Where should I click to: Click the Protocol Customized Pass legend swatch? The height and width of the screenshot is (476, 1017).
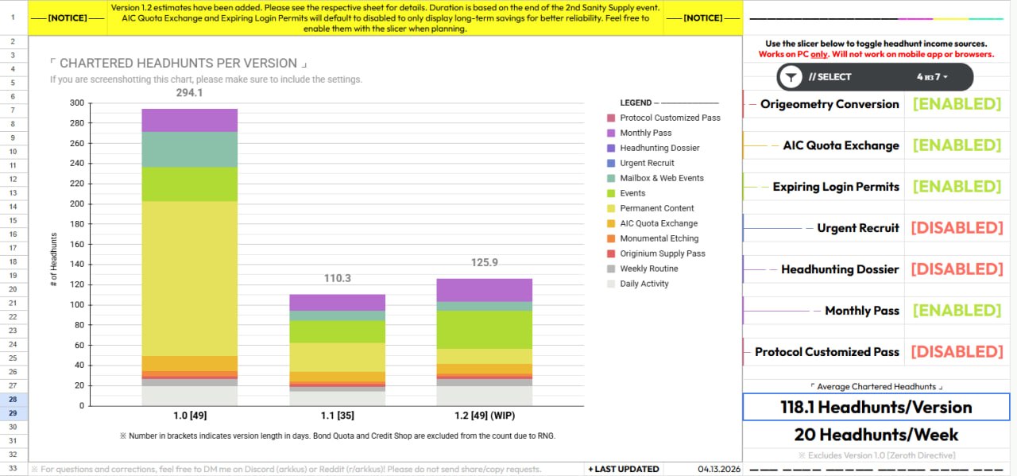tap(611, 118)
